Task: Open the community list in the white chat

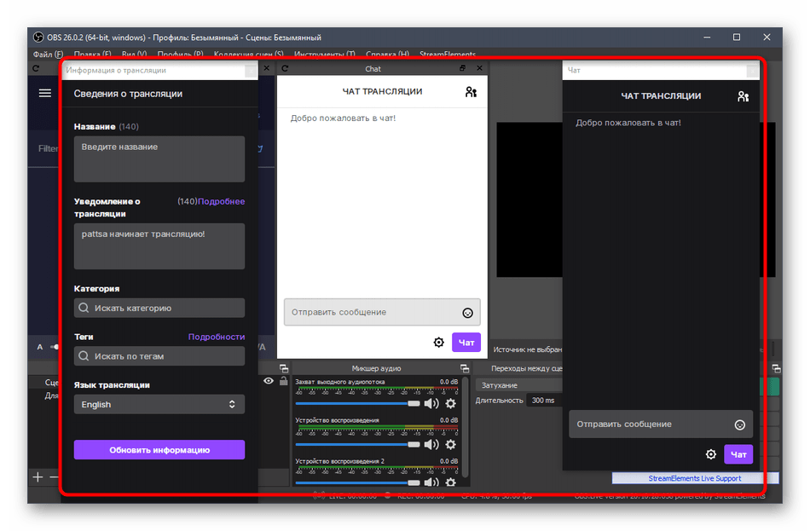Action: (x=471, y=92)
